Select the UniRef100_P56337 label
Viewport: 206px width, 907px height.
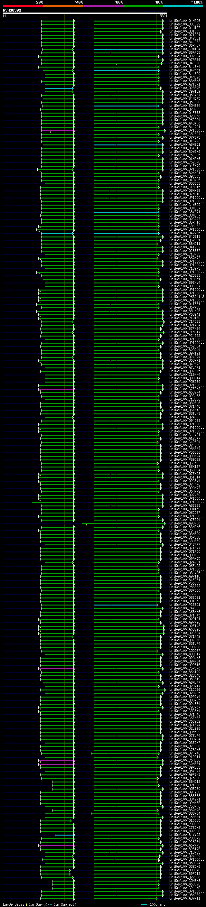click(185, 449)
